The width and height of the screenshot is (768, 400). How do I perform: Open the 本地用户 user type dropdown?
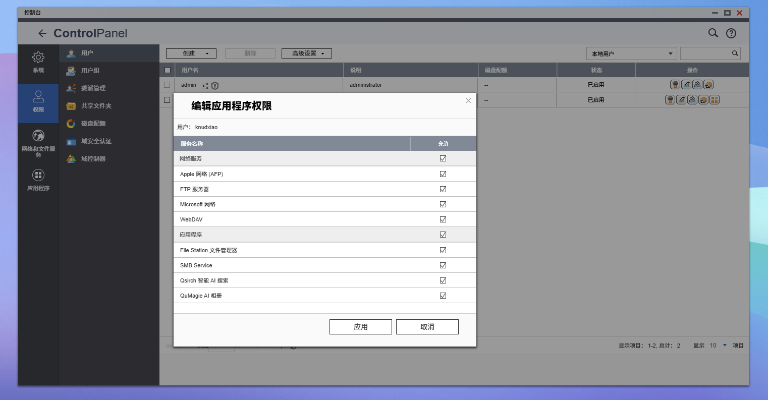pyautogui.click(x=631, y=53)
